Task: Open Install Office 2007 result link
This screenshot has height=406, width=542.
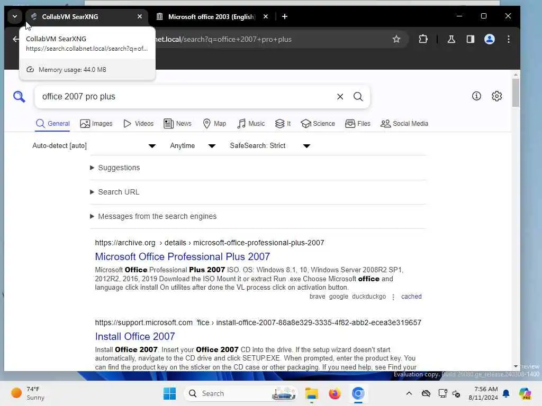Action: (x=135, y=336)
